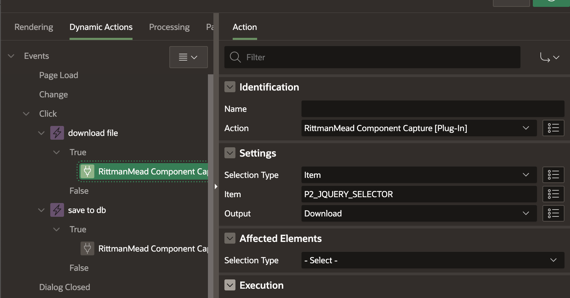Open the Go to Group menu

[x=549, y=57]
